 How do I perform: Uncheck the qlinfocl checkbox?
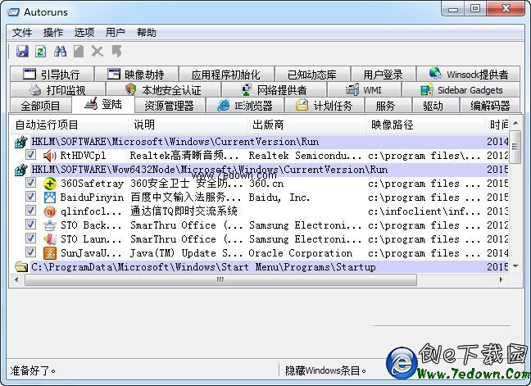[x=30, y=211]
